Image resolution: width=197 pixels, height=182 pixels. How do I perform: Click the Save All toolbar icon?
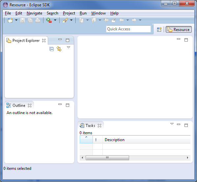click(x=30, y=20)
